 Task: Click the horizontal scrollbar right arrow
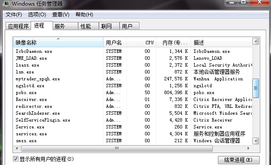(x=249, y=148)
